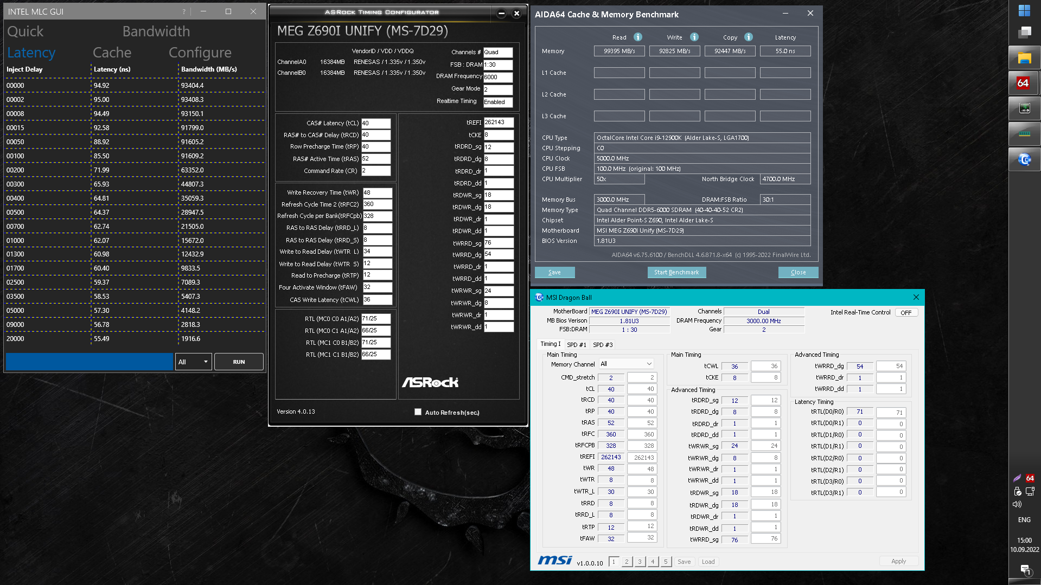Click Save in AIDA64 benchmark window
The height and width of the screenshot is (585, 1041).
coord(554,272)
